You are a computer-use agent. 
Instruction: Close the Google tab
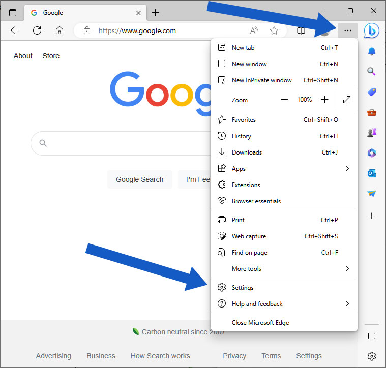pyautogui.click(x=139, y=13)
